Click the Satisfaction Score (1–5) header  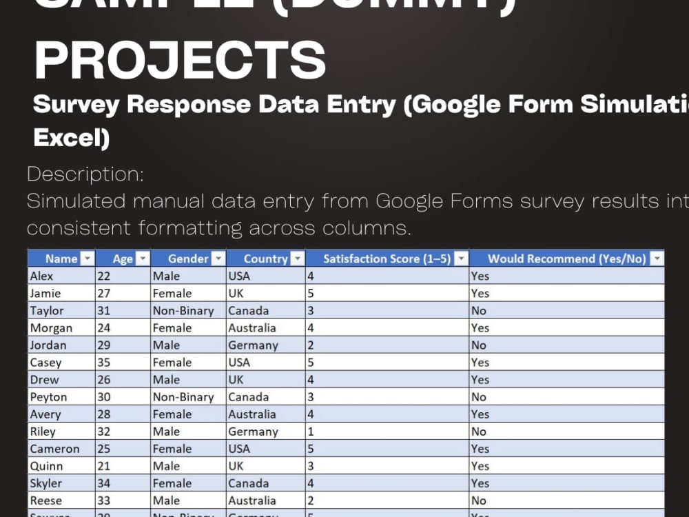click(387, 258)
